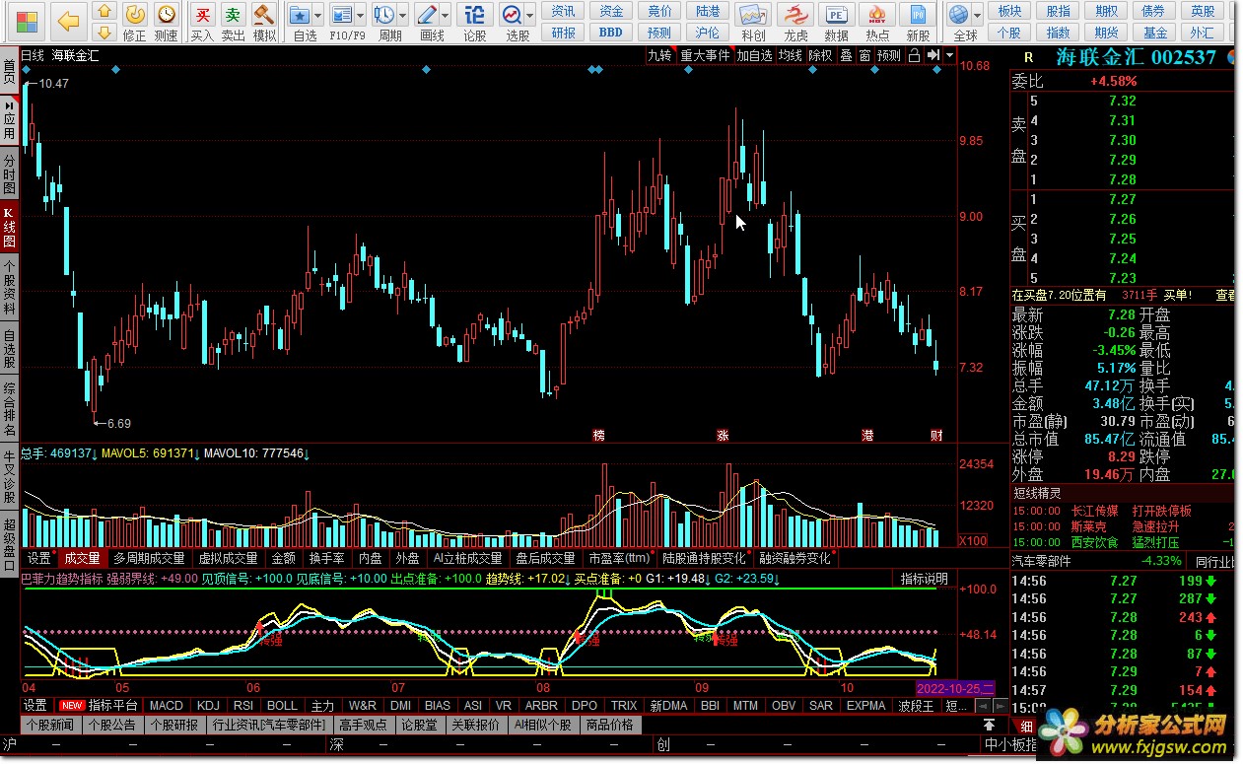Open the 选股 stock screener icon
The height and width of the screenshot is (764, 1243).
click(x=511, y=15)
